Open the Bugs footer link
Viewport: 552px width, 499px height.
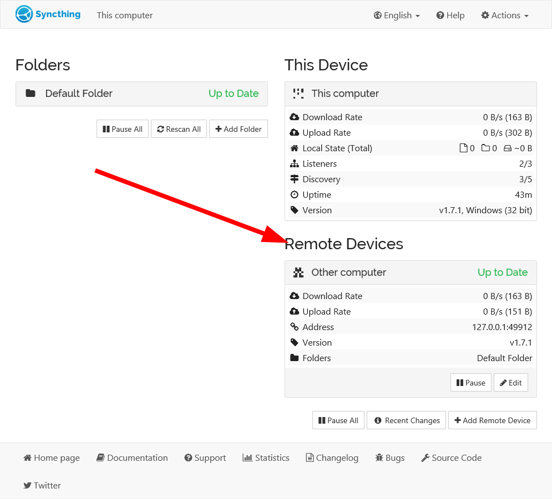[389, 458]
